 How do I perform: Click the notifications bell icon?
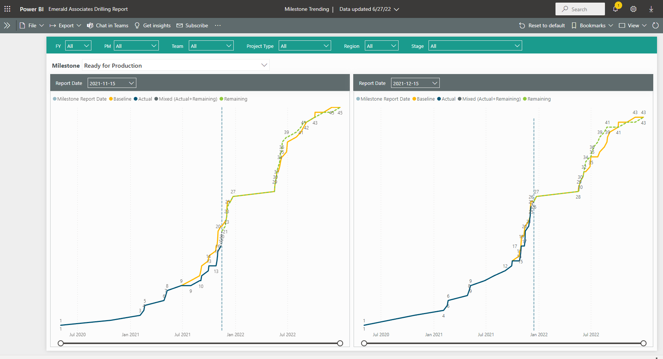[x=615, y=9]
